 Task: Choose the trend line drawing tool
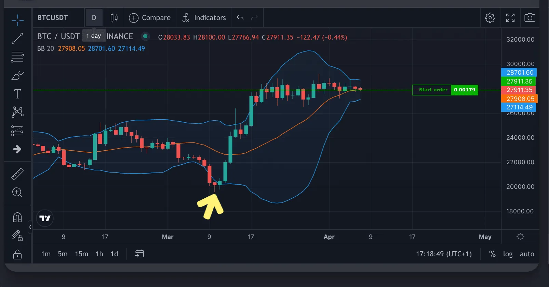pos(17,39)
